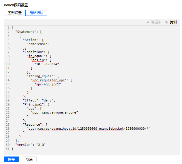Click the "Resource" key on line 25
The image size is (182, 164).
tap(32, 125)
